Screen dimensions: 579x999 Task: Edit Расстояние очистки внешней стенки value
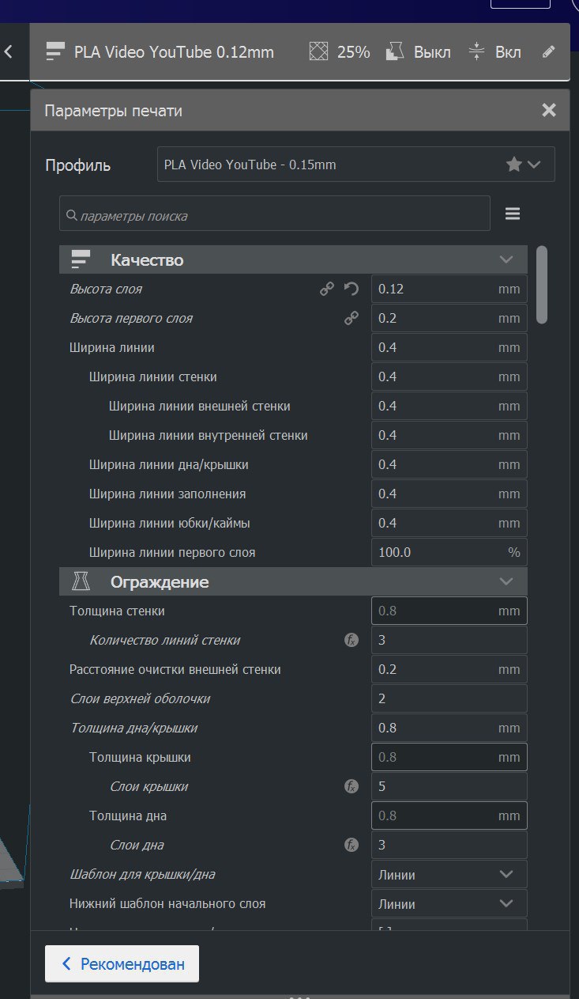point(449,669)
